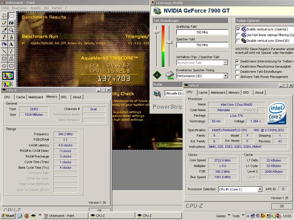Image resolution: width=294 pixels, height=220 pixels.
Task: Show hidden system tray icons
Action: [x=248, y=216]
